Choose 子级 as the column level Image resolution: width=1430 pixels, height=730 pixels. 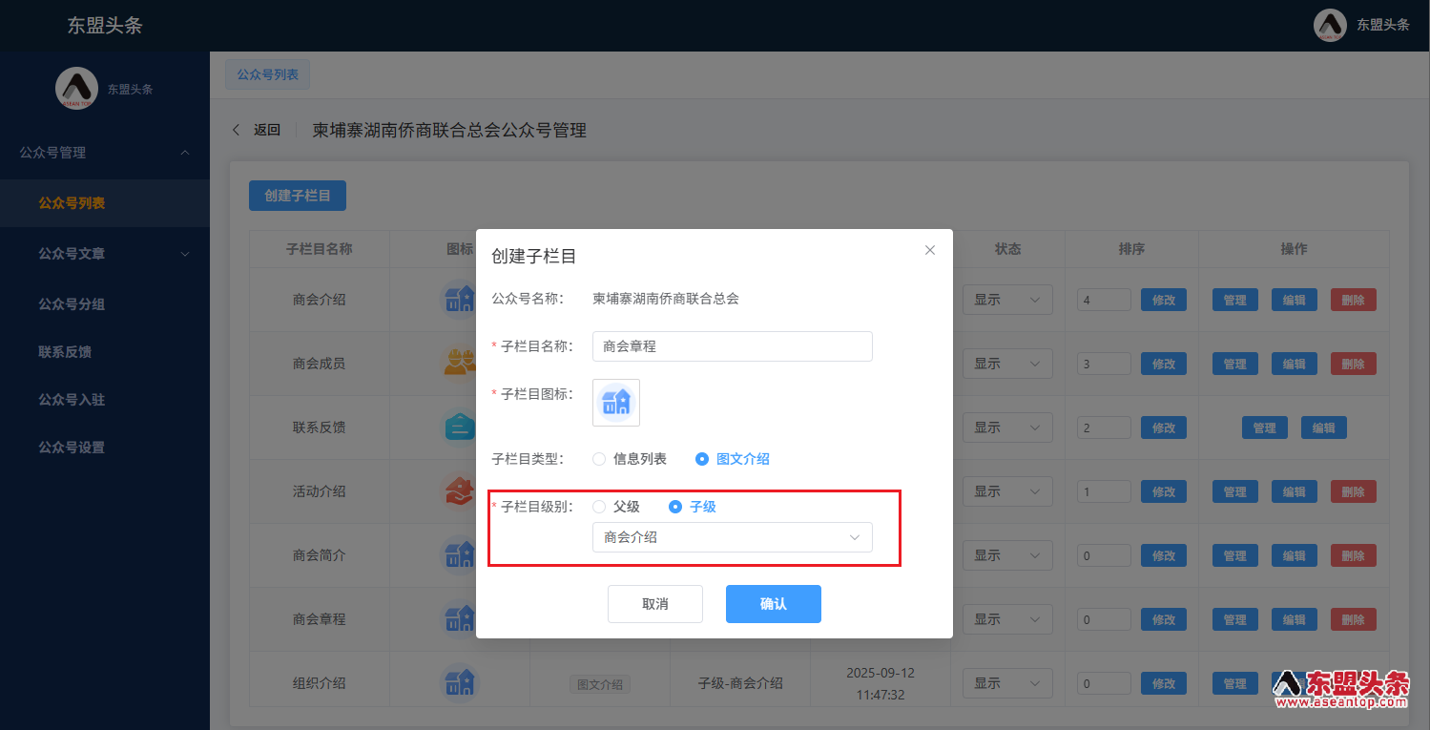[x=693, y=507]
